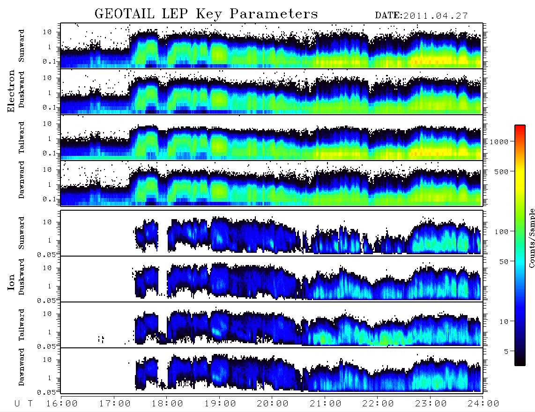This screenshot has height=412, width=535.
Task: Click the '23:00' time tick label
Action: point(431,404)
